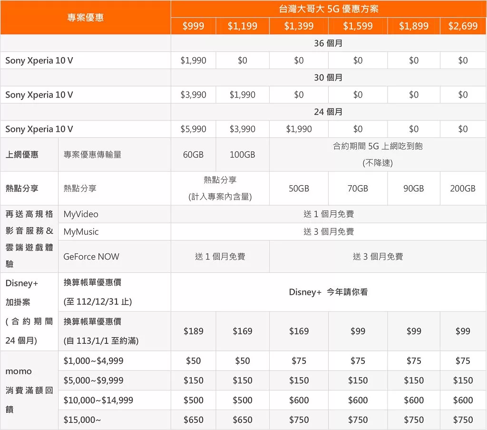Choose the $1,399 plan column header
Viewport: 487px width, 430px height.
(299, 26)
